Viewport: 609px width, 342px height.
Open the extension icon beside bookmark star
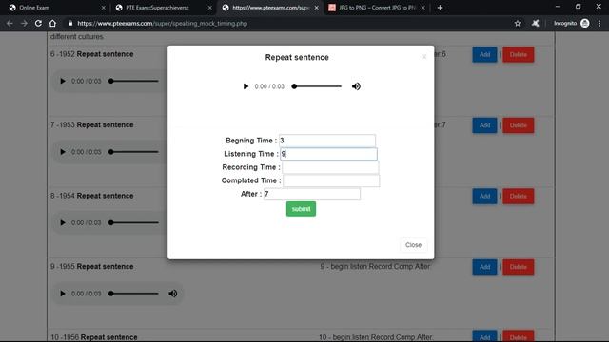pyautogui.click(x=535, y=23)
